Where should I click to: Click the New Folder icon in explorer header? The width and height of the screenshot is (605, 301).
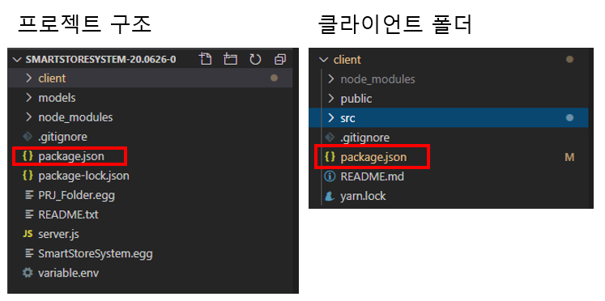230,59
